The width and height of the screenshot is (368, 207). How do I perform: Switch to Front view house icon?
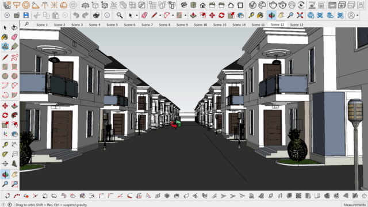tap(202, 5)
